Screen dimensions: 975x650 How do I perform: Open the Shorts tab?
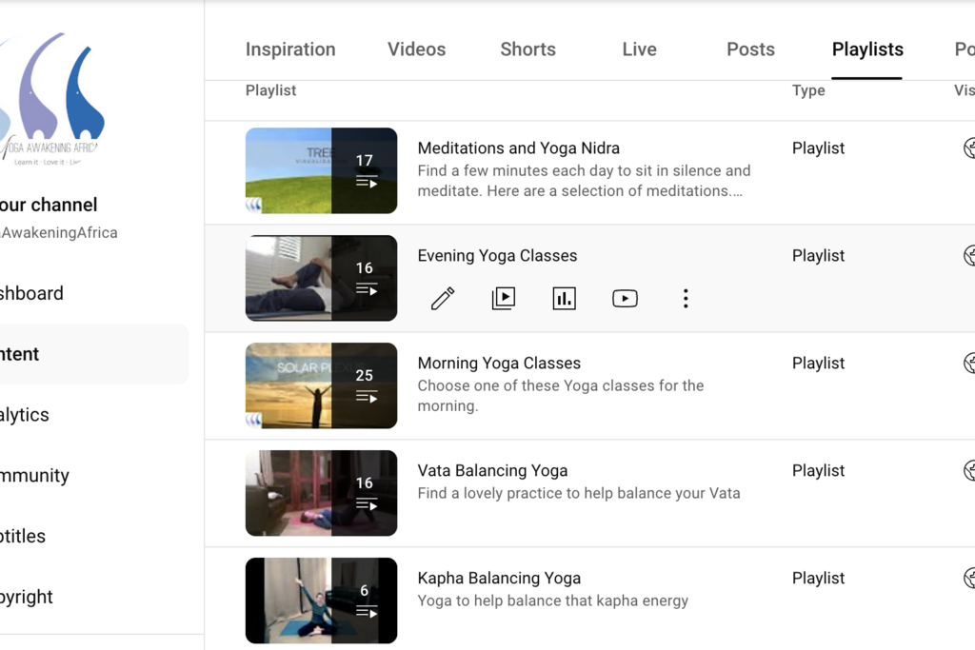click(x=527, y=49)
